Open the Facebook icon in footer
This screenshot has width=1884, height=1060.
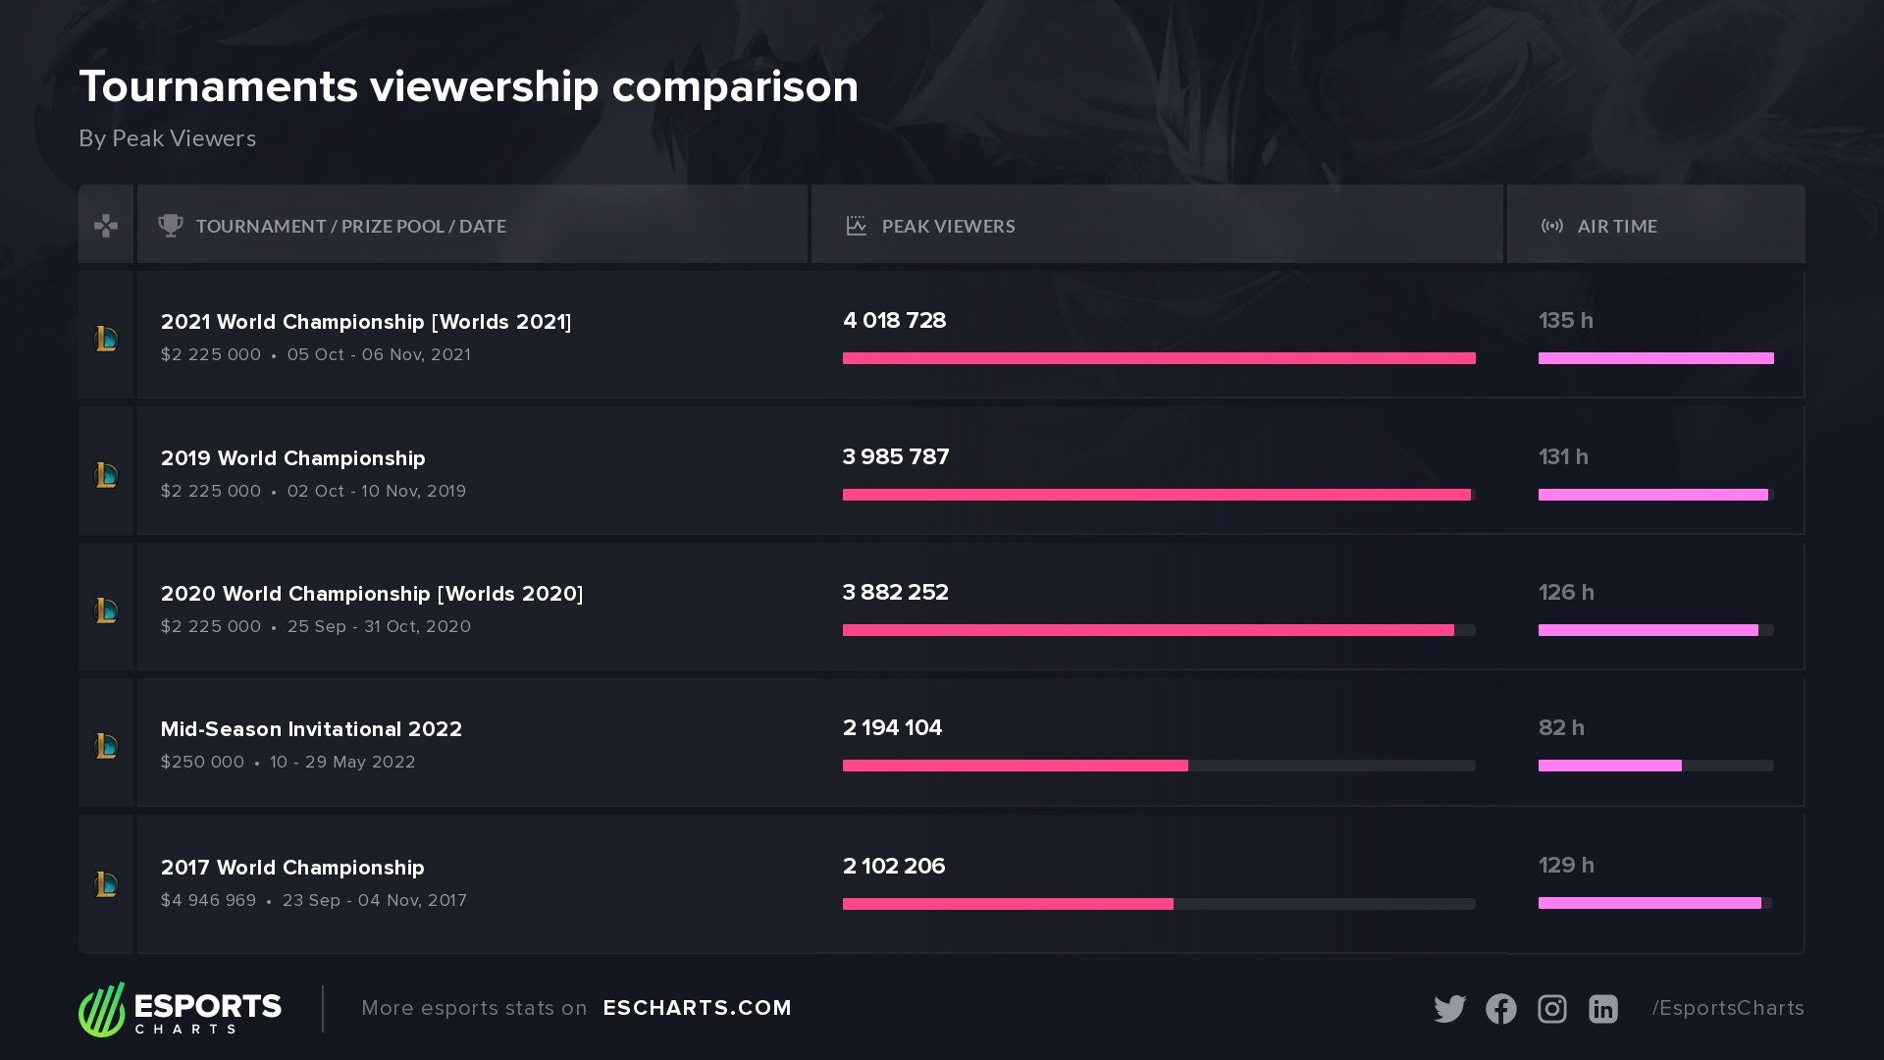click(x=1500, y=1009)
